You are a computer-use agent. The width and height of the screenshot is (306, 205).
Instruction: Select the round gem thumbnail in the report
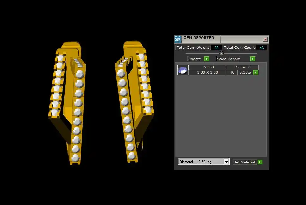click(x=183, y=70)
